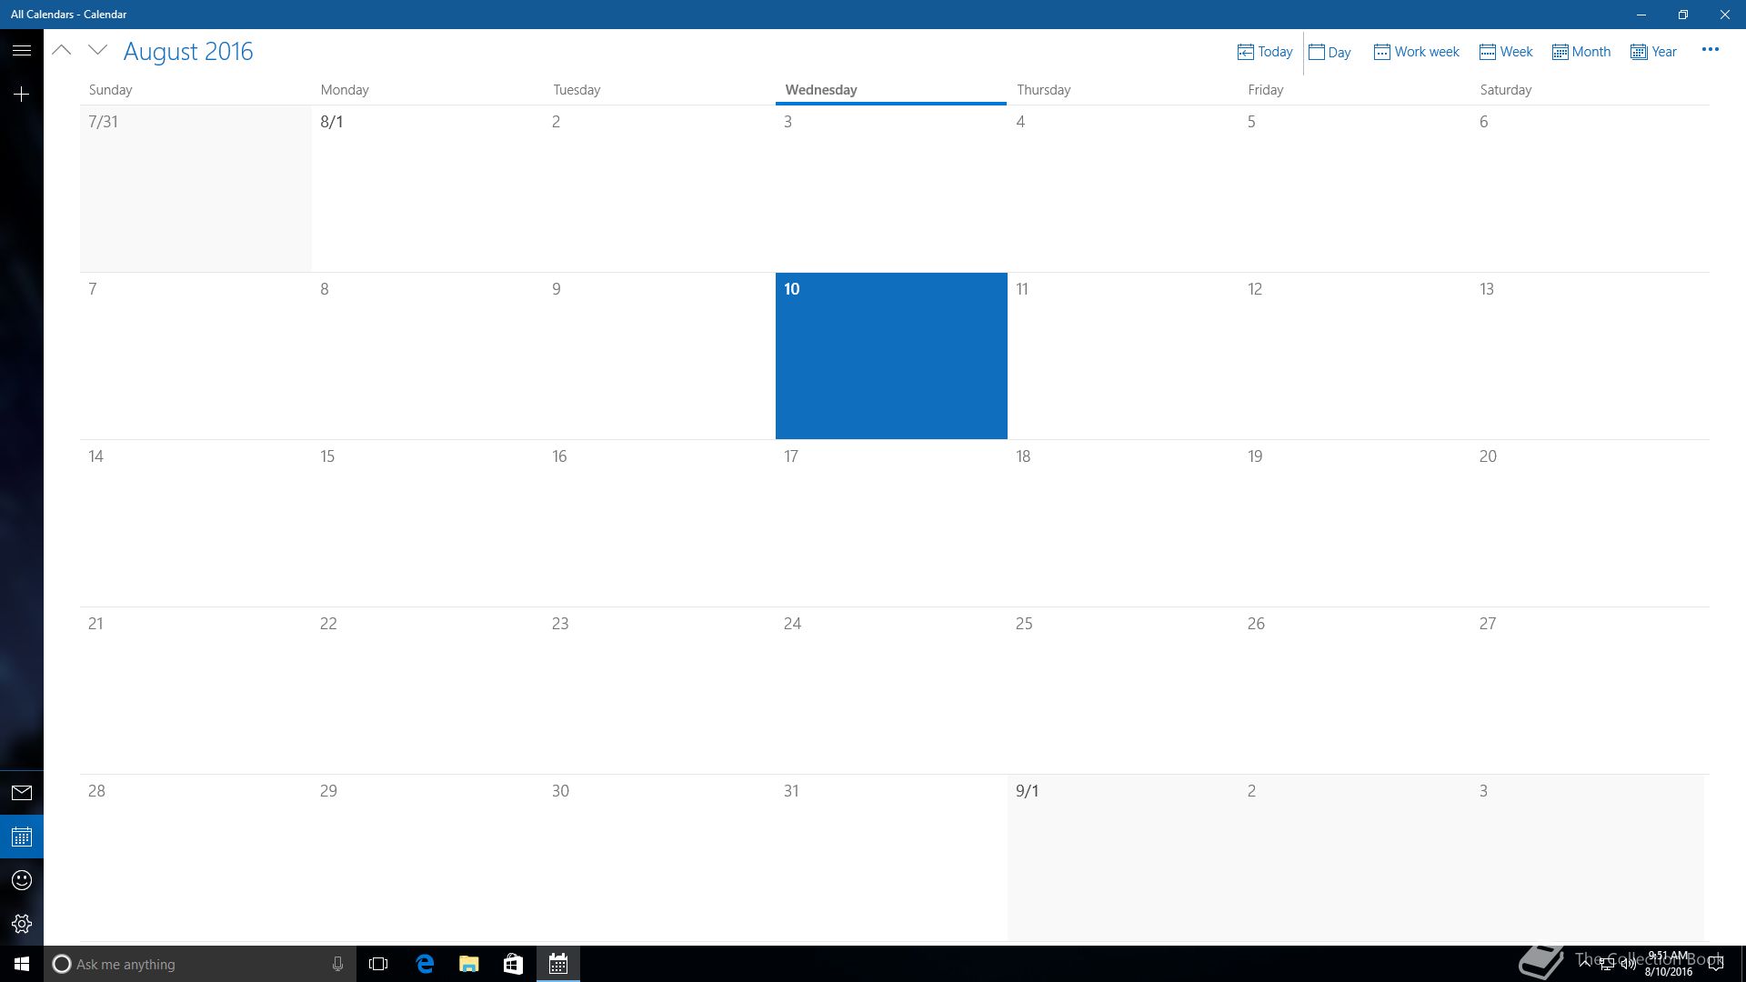
Task: Select August 28 day cell
Action: pos(196,857)
